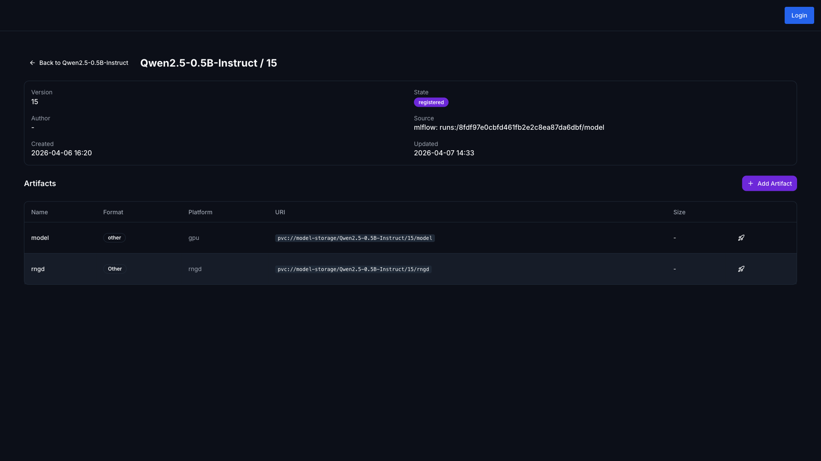821x461 pixels.
Task: Select the other format badge on model row
Action: 114,238
